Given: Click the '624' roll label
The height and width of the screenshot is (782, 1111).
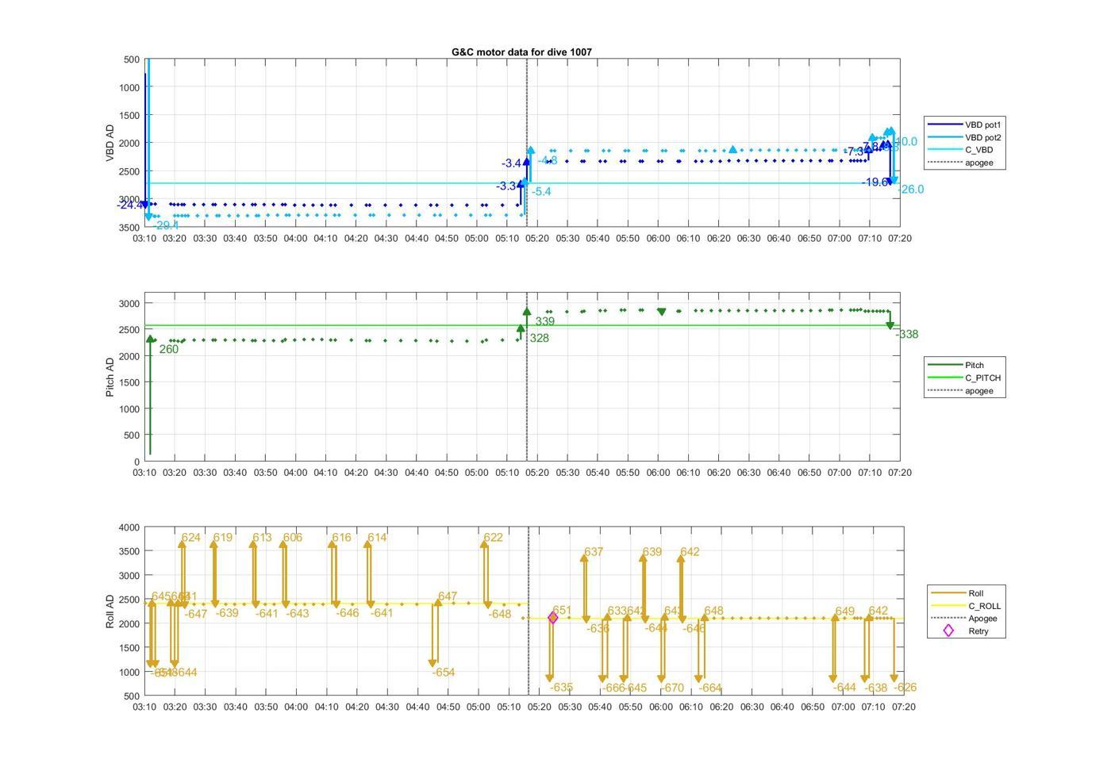Looking at the screenshot, I should 191,538.
